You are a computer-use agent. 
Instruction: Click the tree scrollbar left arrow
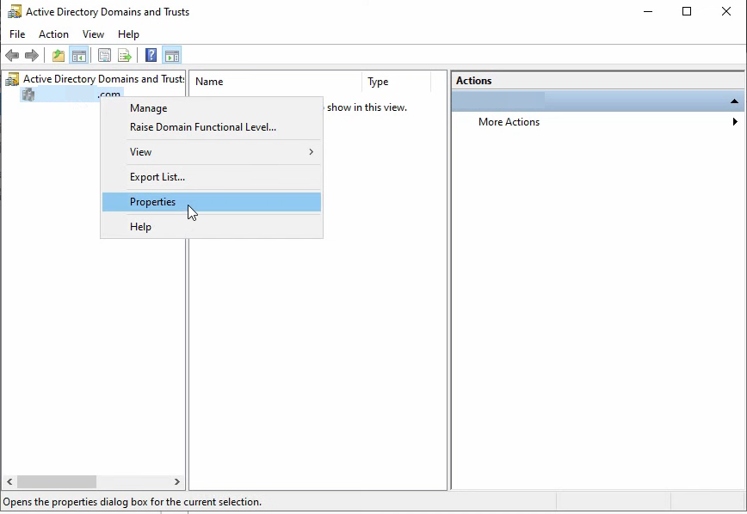(x=9, y=481)
